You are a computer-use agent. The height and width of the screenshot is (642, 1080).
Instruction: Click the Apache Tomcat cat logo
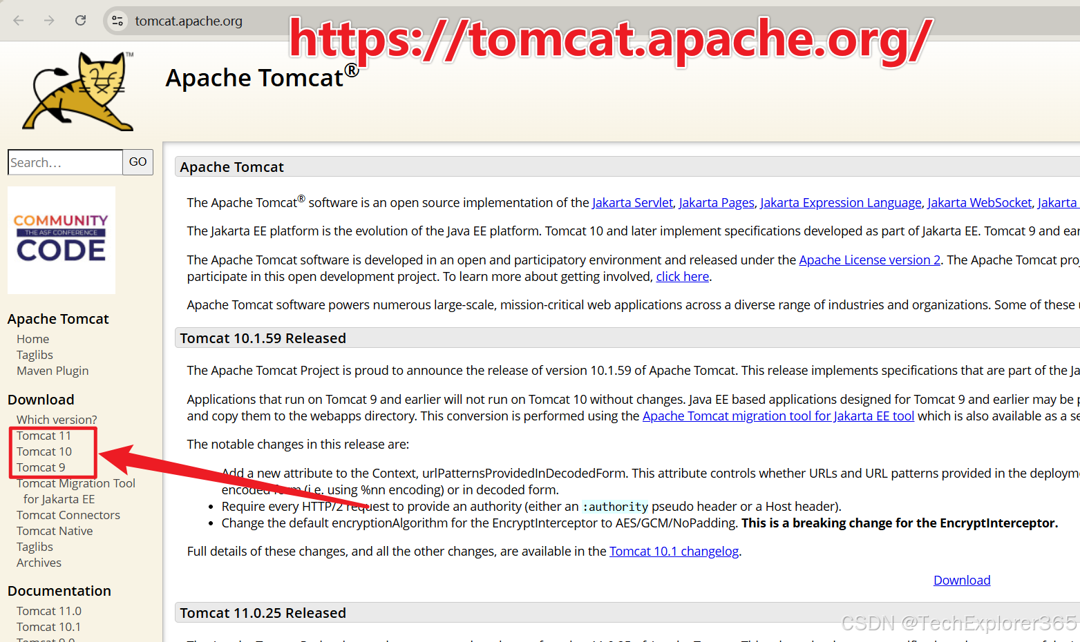click(78, 91)
